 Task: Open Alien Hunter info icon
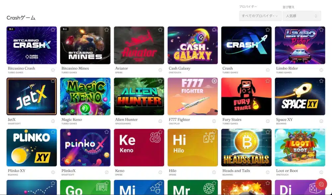(x=160, y=121)
